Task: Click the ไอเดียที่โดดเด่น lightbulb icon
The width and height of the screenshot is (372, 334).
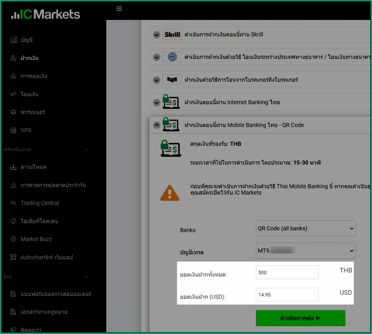Action: coord(13,221)
